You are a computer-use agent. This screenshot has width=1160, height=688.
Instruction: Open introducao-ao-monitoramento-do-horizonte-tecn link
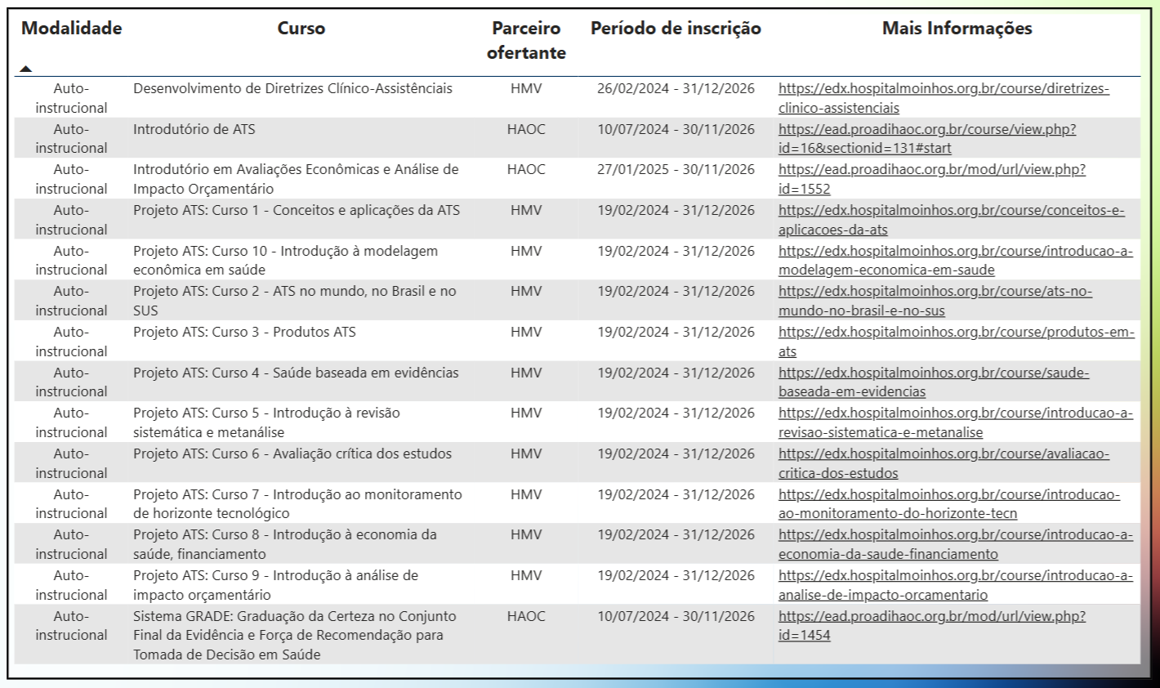coord(949,504)
